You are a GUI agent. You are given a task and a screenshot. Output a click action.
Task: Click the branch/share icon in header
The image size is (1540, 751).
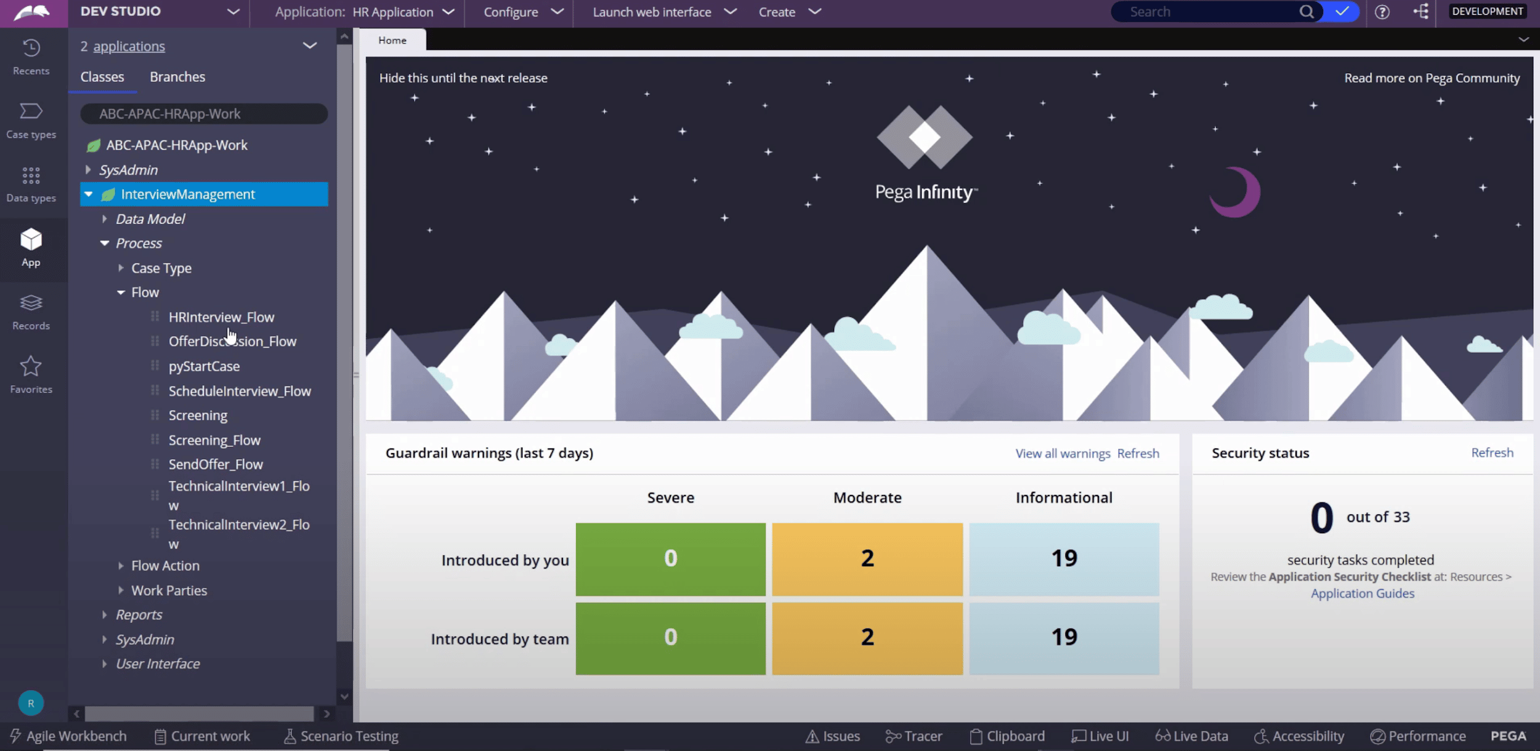pyautogui.click(x=1420, y=12)
